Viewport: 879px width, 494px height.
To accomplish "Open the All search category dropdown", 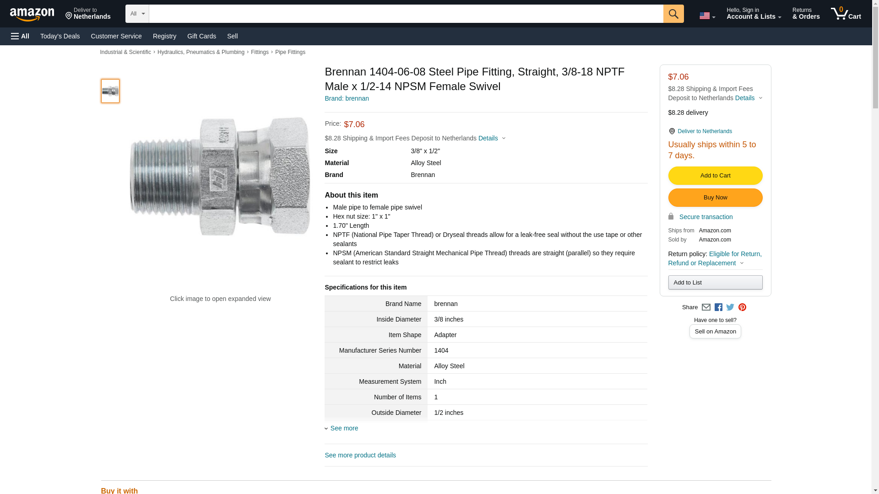I will pyautogui.click(x=137, y=14).
